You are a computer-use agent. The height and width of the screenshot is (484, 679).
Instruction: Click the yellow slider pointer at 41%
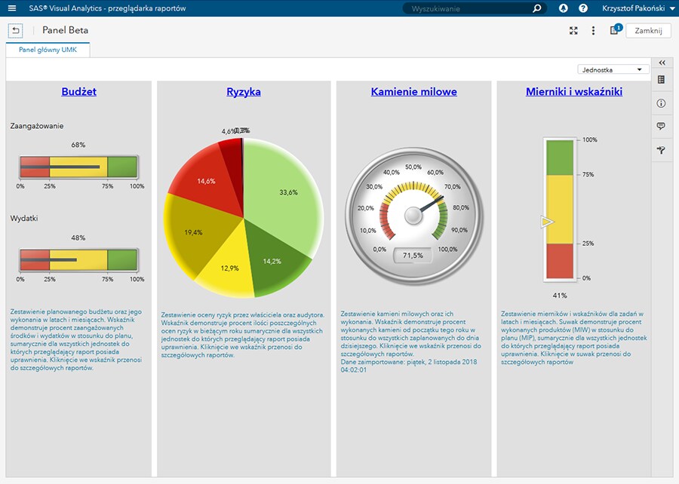(548, 222)
